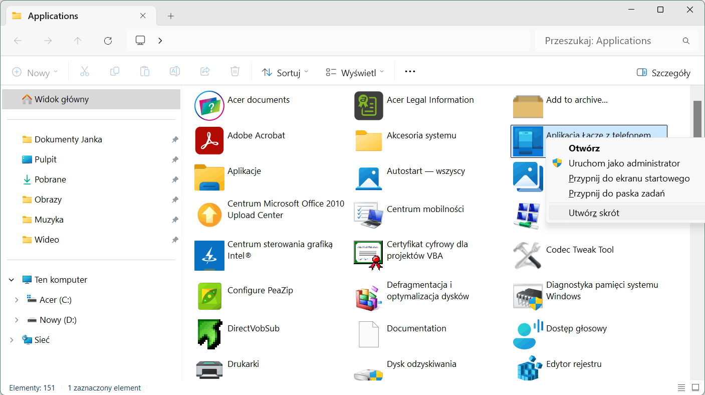Click the Centrum Microsoft Office 2010 Upload Center icon
The image size is (705, 395).
(209, 215)
